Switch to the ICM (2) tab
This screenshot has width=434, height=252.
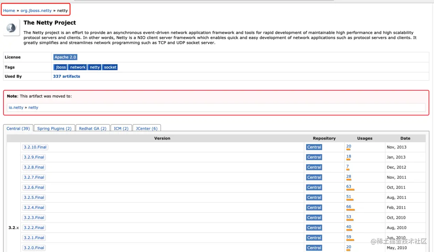pos(121,129)
